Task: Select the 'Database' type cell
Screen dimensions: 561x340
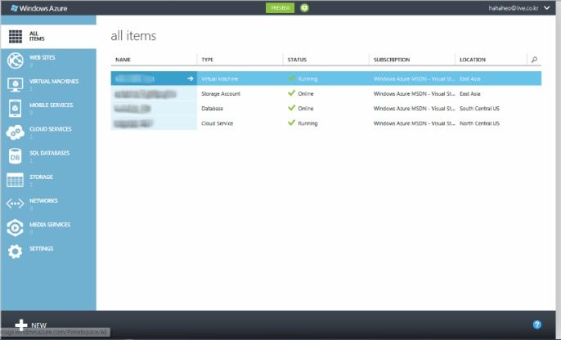Action: [x=212, y=109]
